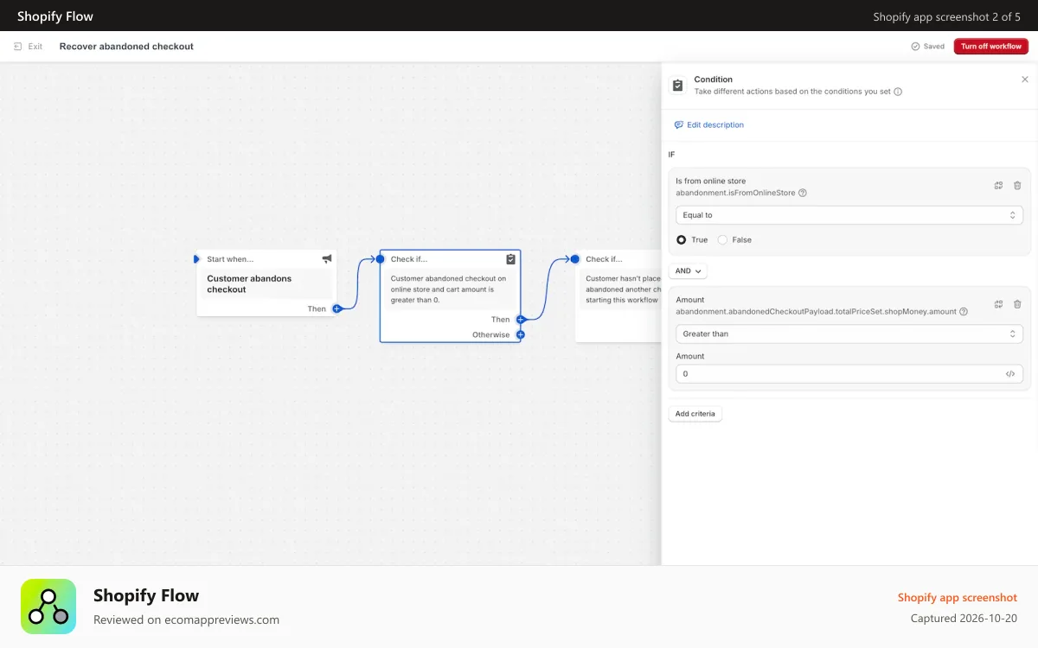Click the Amount value input field
Screen dimensions: 1038x648
[x=849, y=374]
